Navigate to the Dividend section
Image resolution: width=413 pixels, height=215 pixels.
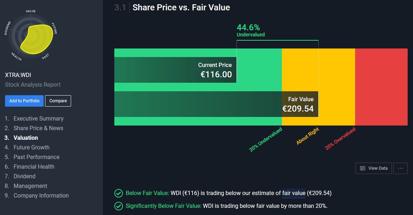[x=24, y=176]
